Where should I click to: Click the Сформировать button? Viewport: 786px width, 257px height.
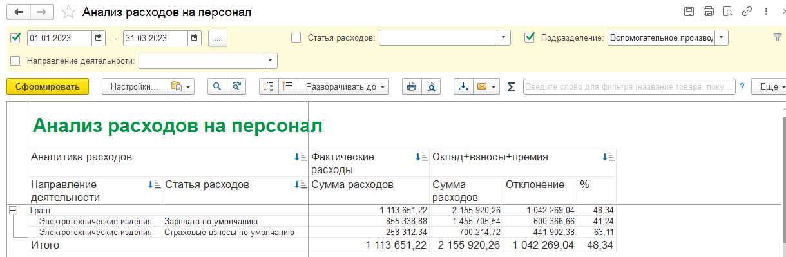point(48,86)
